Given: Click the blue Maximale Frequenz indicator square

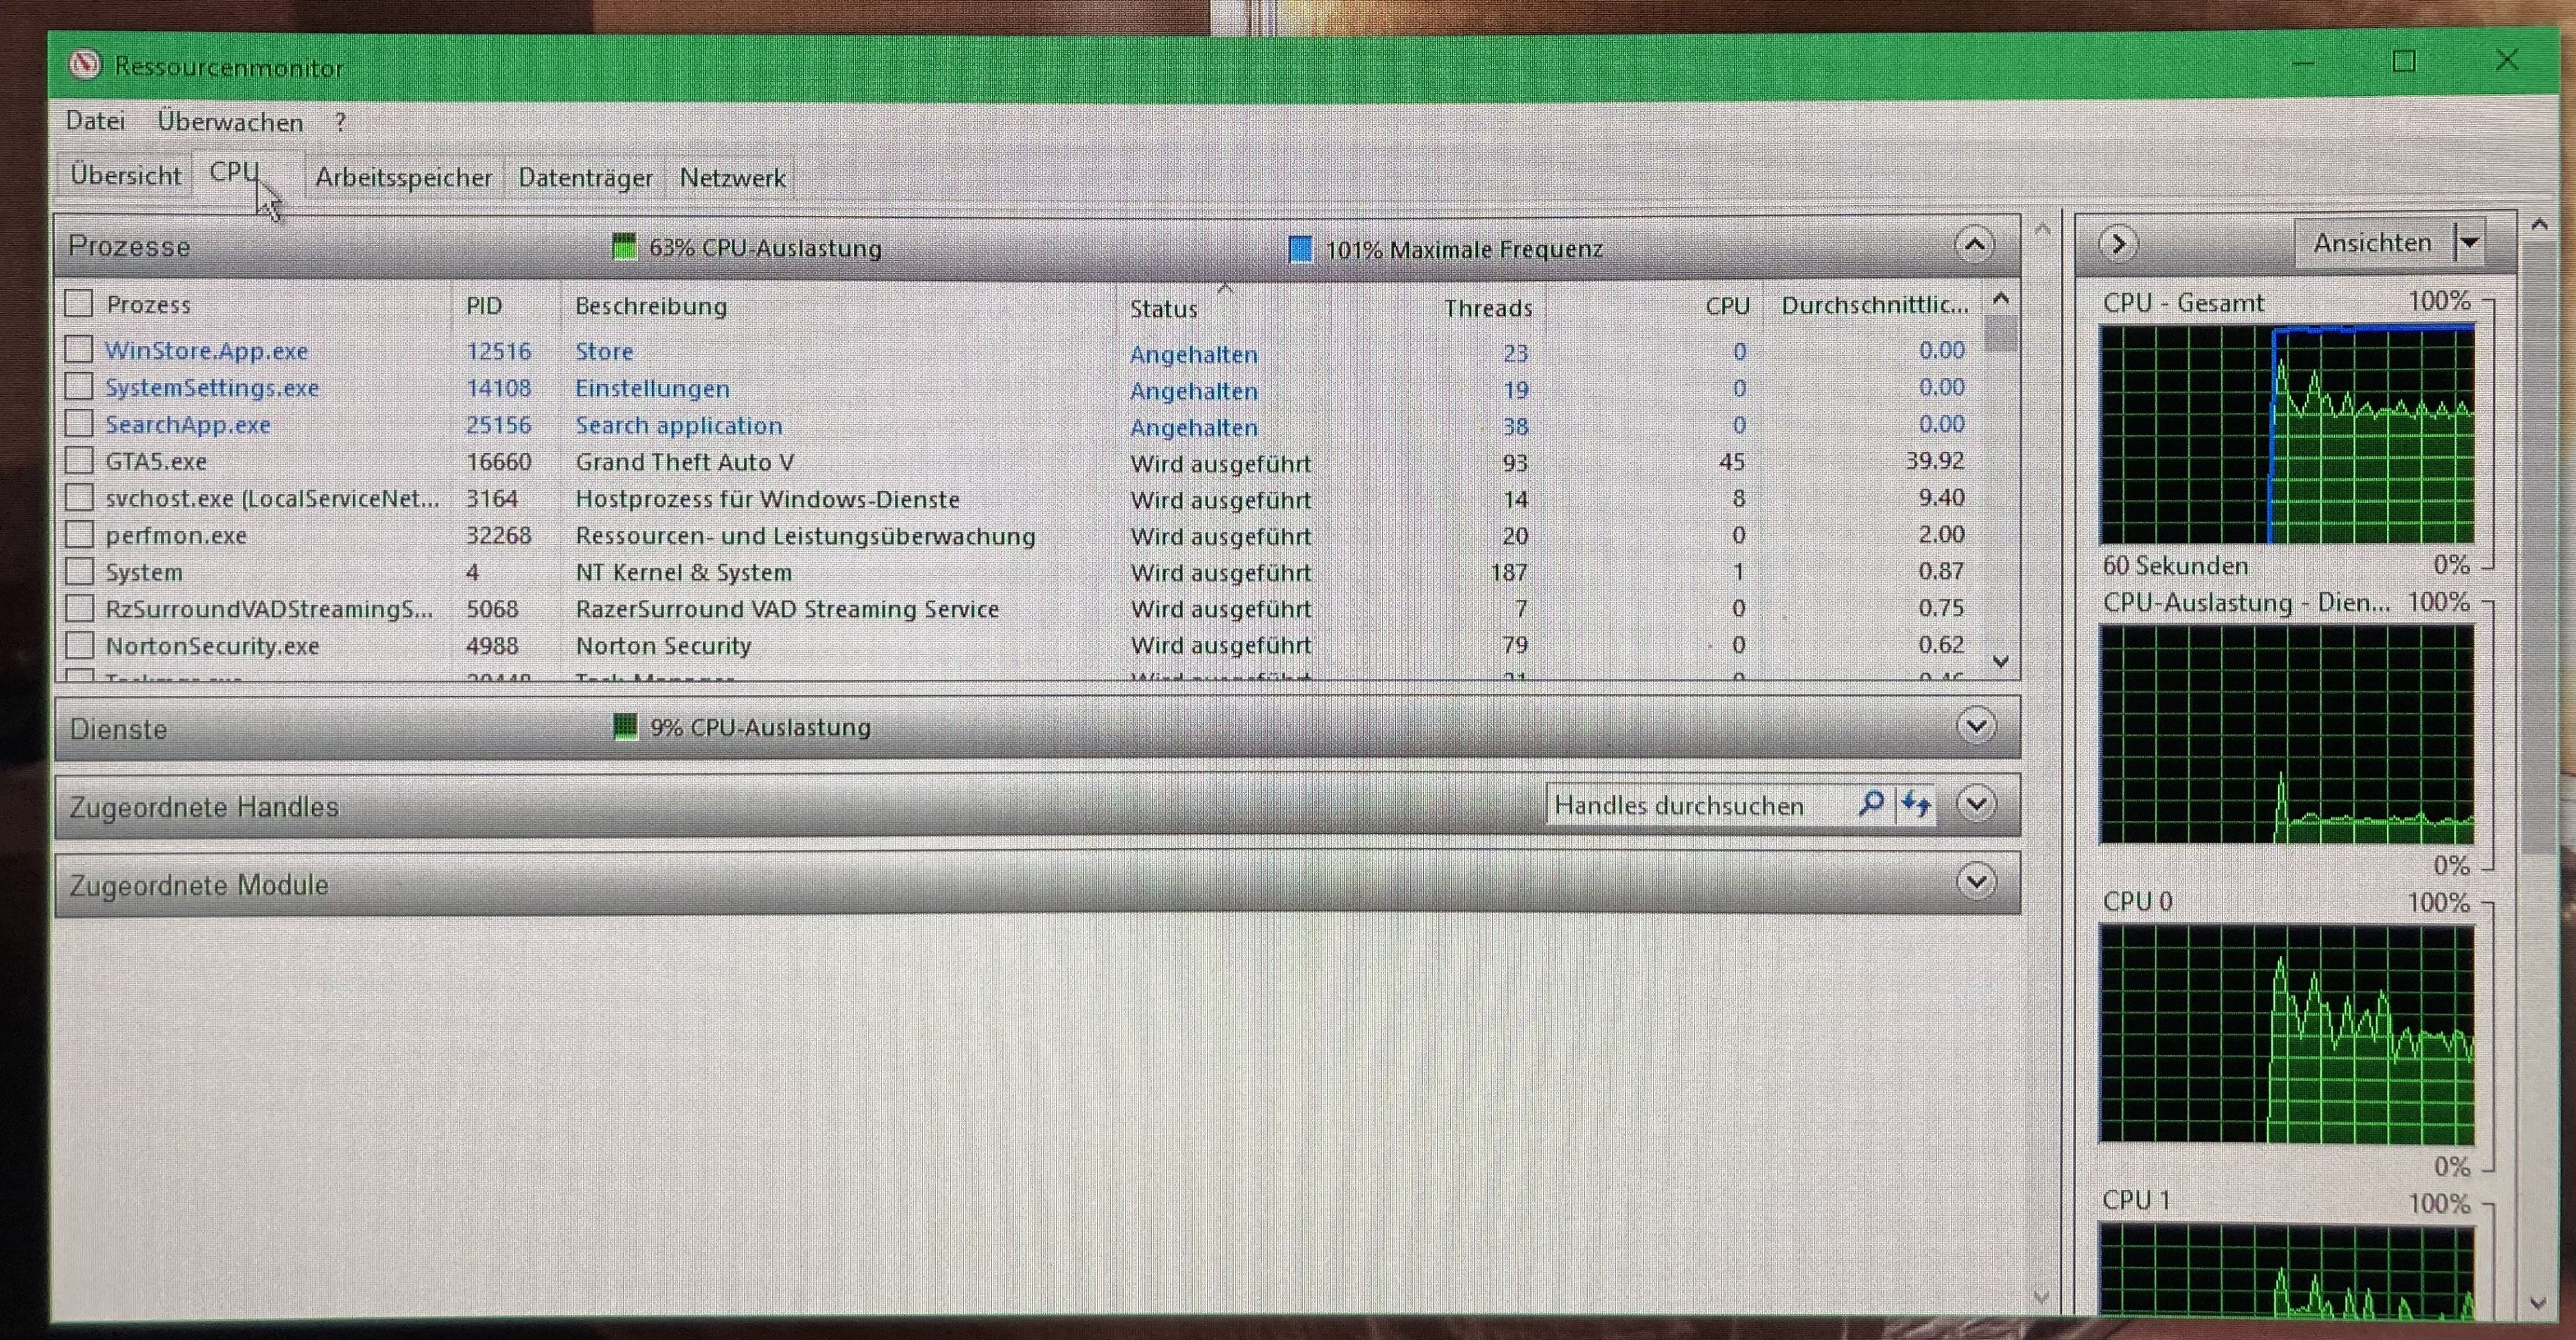Looking at the screenshot, I should pyautogui.click(x=1300, y=249).
